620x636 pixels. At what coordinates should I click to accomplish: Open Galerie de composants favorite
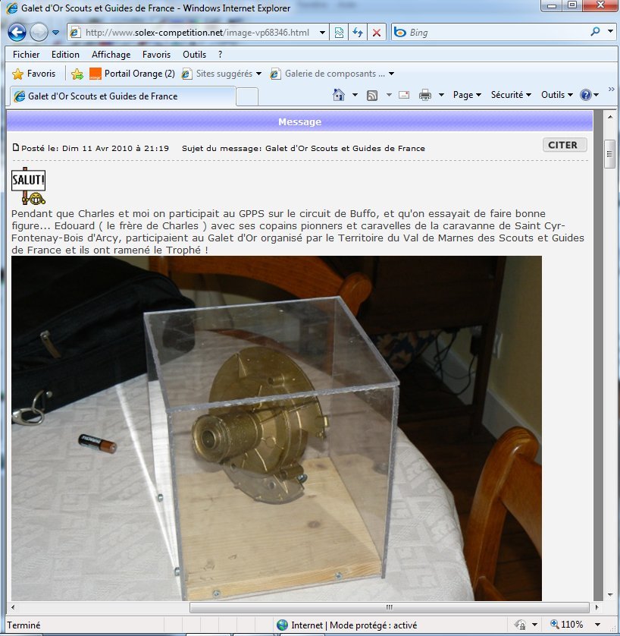(327, 74)
